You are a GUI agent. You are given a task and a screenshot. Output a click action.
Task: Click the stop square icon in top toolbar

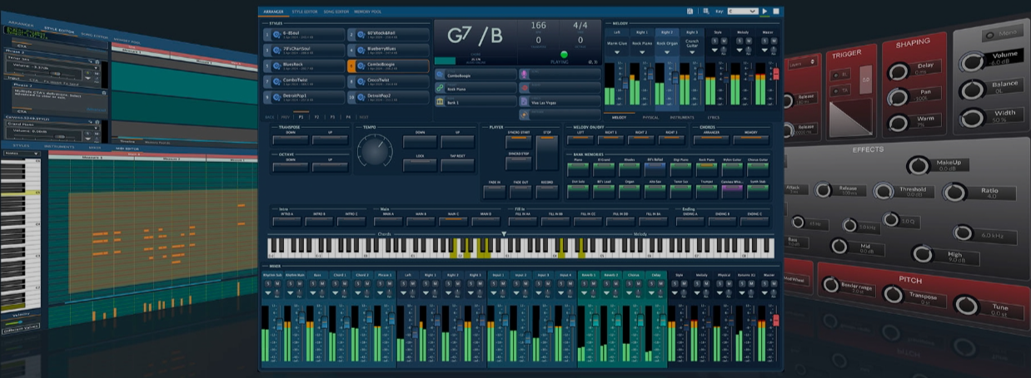(776, 12)
